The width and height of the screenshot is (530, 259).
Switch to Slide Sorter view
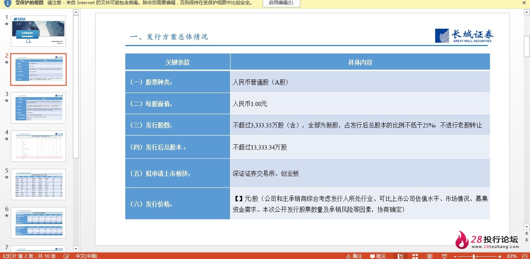tap(415, 256)
